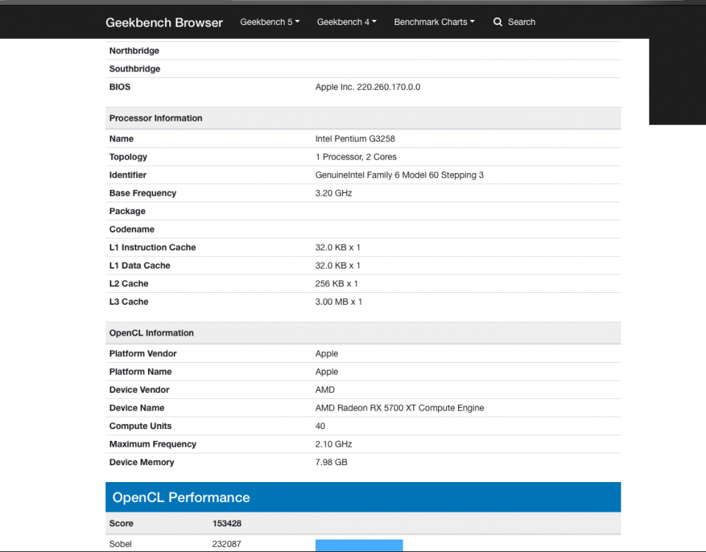Select the '7.98 GB' device memory value

(x=331, y=462)
